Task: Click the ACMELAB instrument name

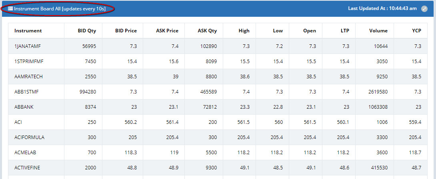Action: 26,153
